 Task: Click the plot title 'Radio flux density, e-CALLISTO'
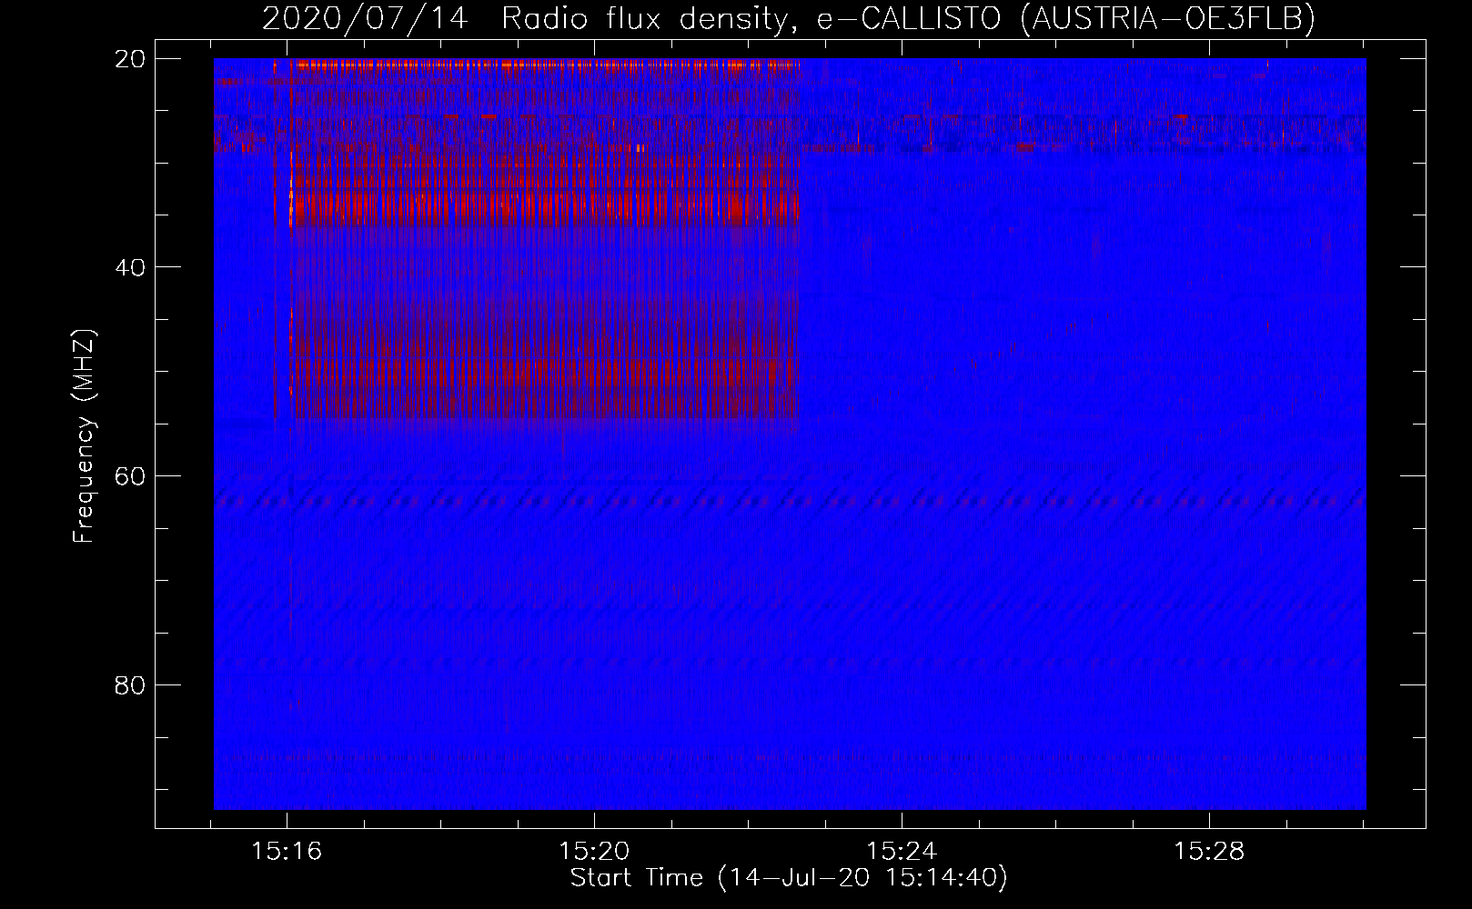point(751,18)
